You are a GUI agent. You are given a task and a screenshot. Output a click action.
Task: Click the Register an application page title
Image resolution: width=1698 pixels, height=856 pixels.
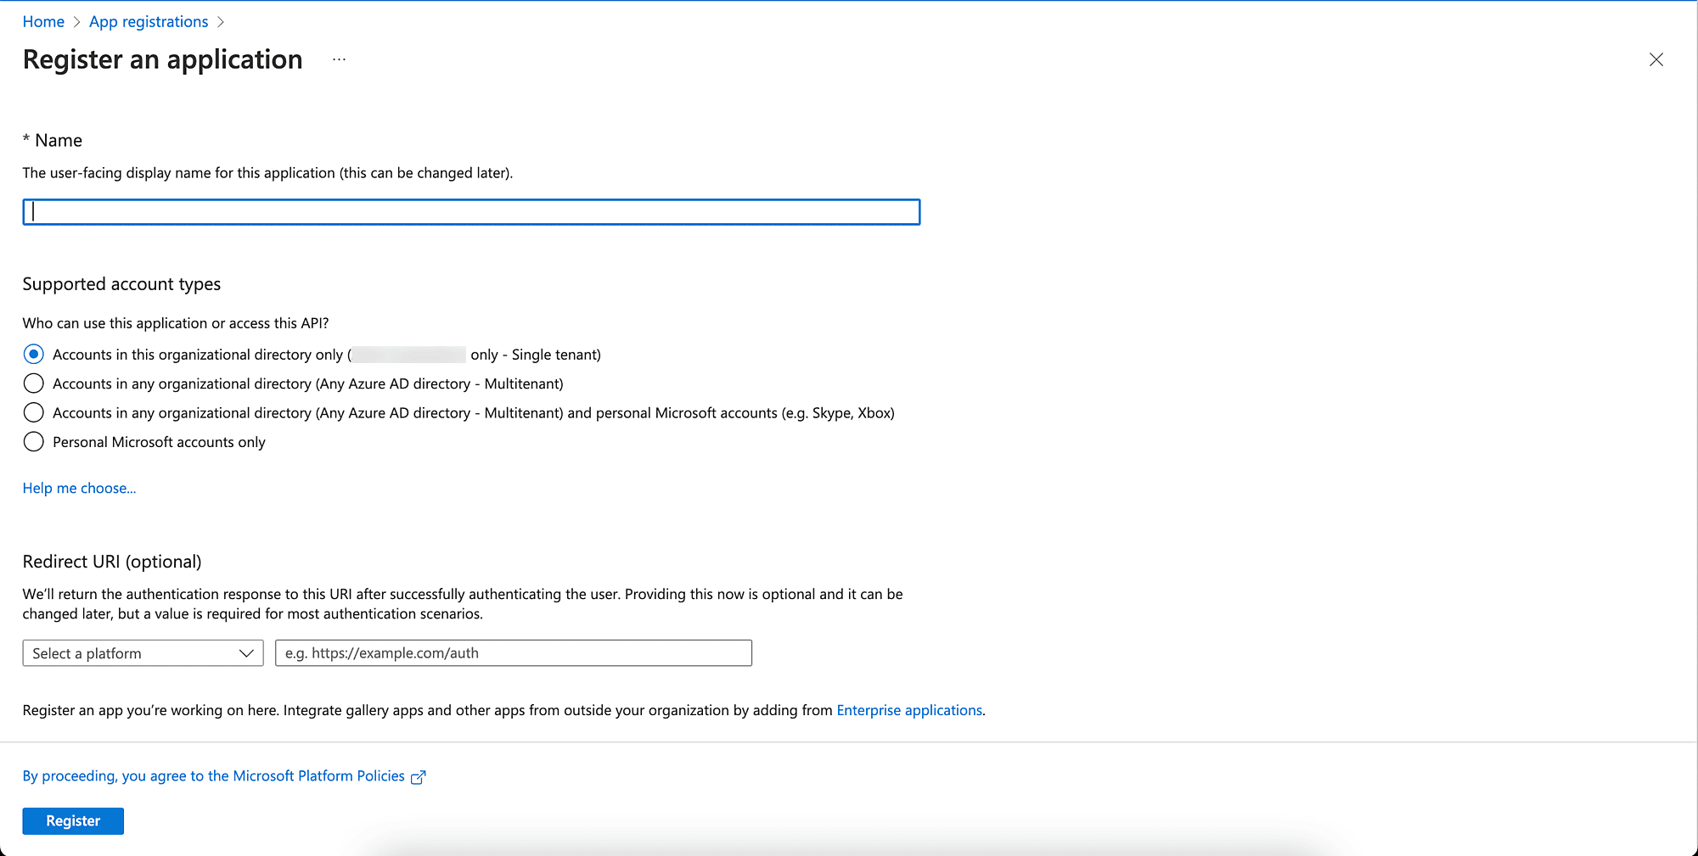click(x=162, y=59)
